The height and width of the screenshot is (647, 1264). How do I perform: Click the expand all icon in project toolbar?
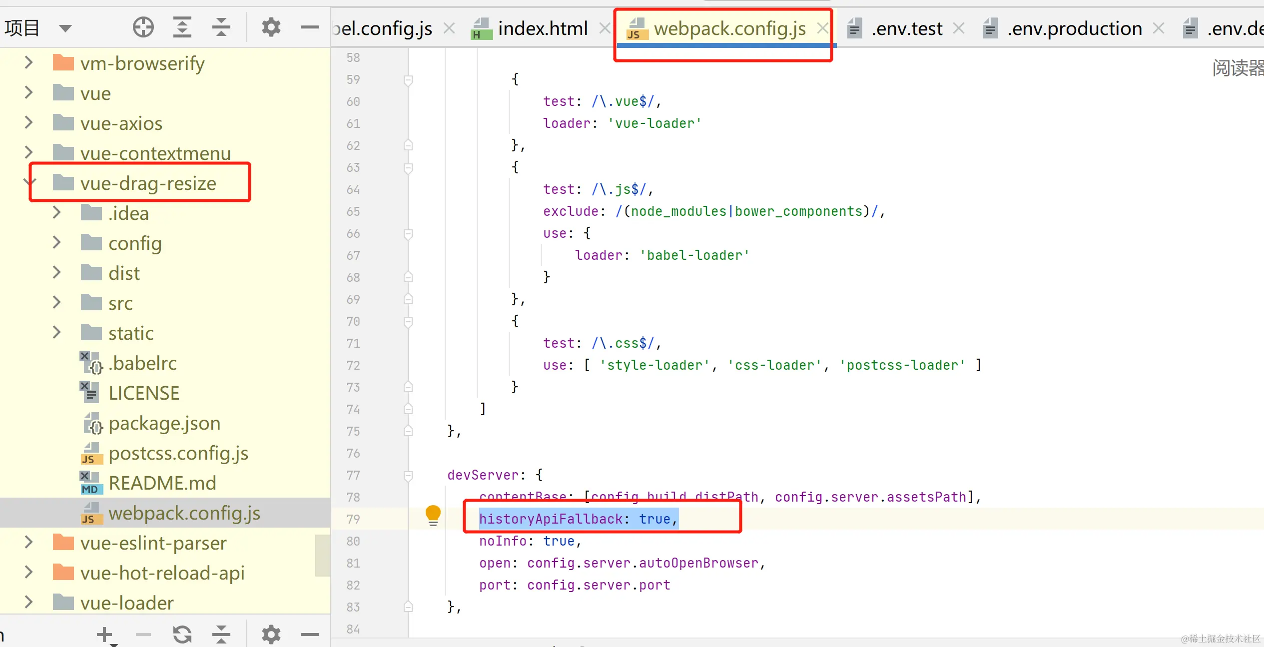coord(182,27)
